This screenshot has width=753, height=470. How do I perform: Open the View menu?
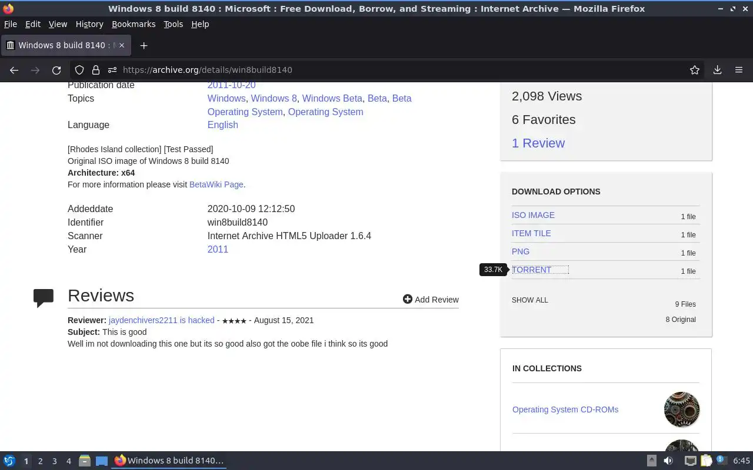pos(58,24)
